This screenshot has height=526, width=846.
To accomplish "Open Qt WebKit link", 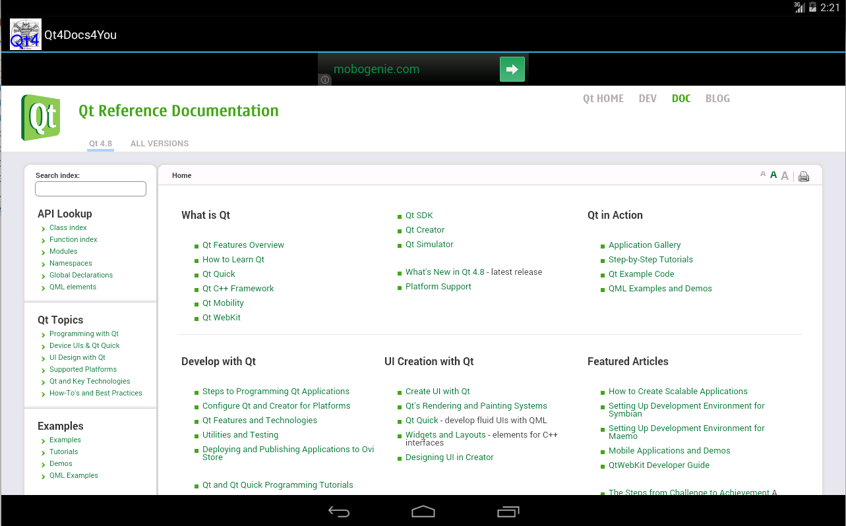I will (222, 317).
